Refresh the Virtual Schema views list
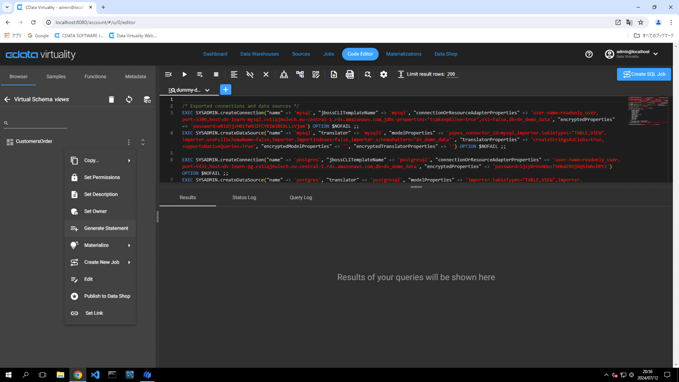Screen dimensions: 679x382 (x=129, y=99)
